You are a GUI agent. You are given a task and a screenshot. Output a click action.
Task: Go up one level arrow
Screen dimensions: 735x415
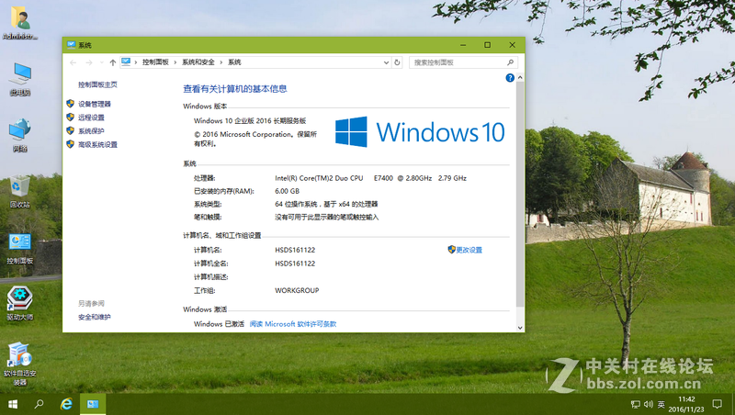tap(112, 62)
